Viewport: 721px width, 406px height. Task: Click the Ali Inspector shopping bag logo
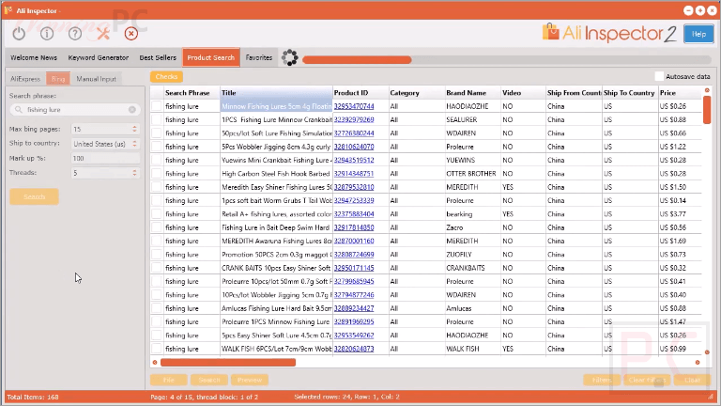click(x=550, y=32)
